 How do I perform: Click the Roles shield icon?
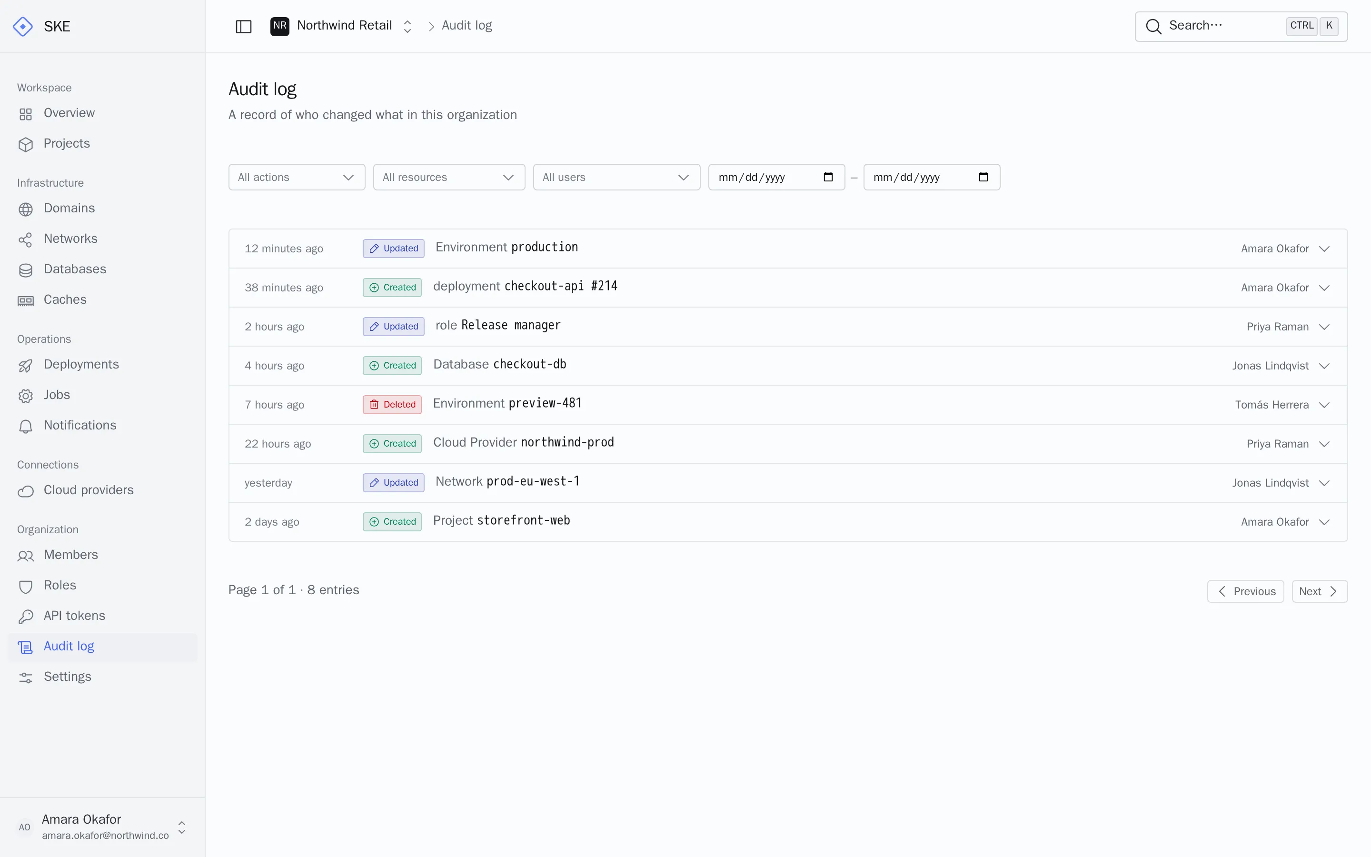pos(26,587)
